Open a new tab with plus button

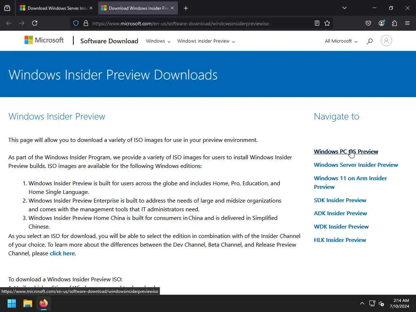186,8
